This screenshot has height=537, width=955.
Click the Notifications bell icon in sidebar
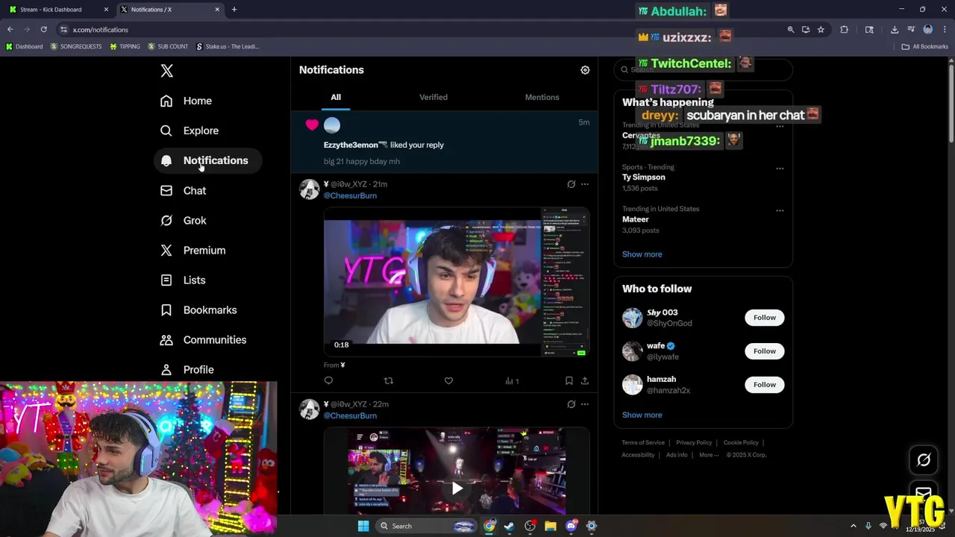[x=166, y=160]
